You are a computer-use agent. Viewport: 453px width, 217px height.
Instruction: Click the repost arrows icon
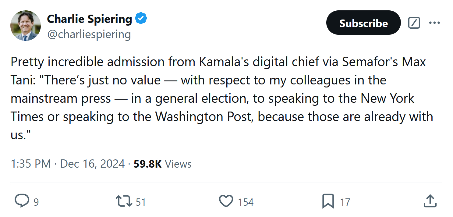pyautogui.click(x=124, y=201)
